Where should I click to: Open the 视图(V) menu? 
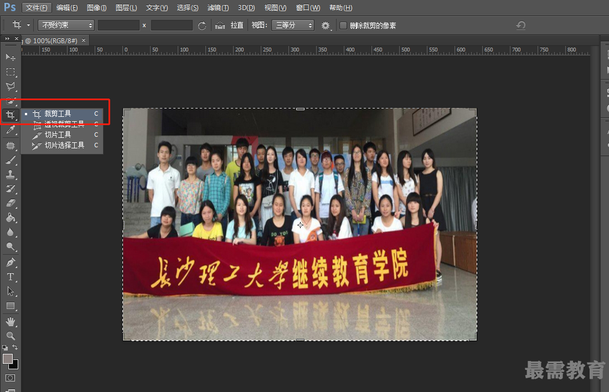pos(275,8)
